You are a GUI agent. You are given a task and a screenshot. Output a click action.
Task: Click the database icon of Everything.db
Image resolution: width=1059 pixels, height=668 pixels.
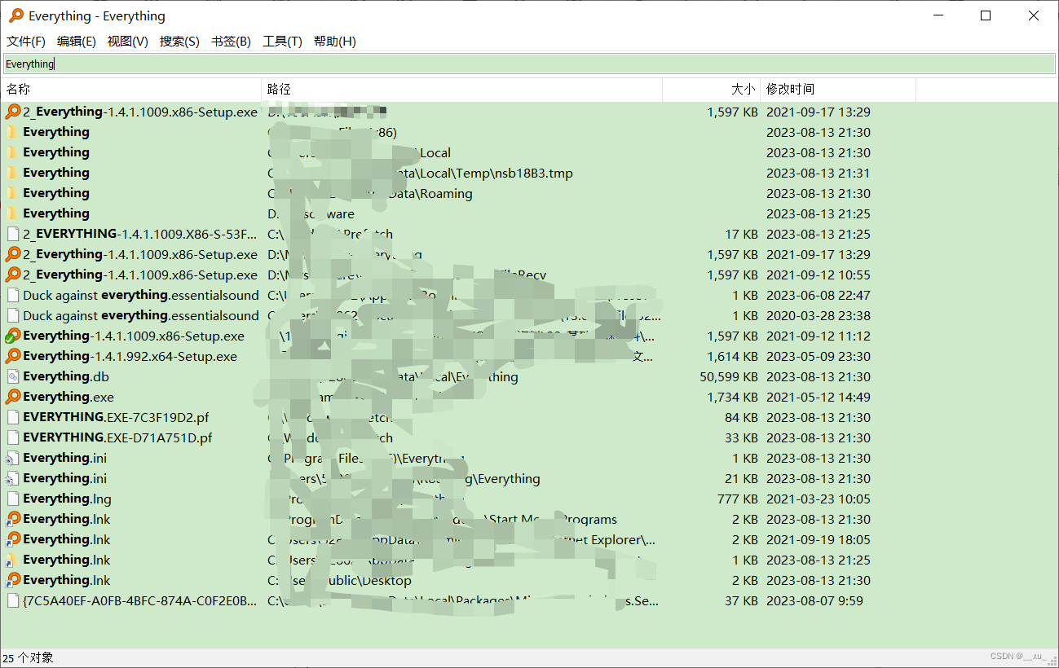pos(13,376)
